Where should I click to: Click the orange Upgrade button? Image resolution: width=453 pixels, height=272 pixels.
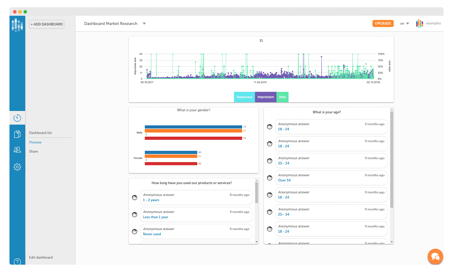pyautogui.click(x=383, y=23)
